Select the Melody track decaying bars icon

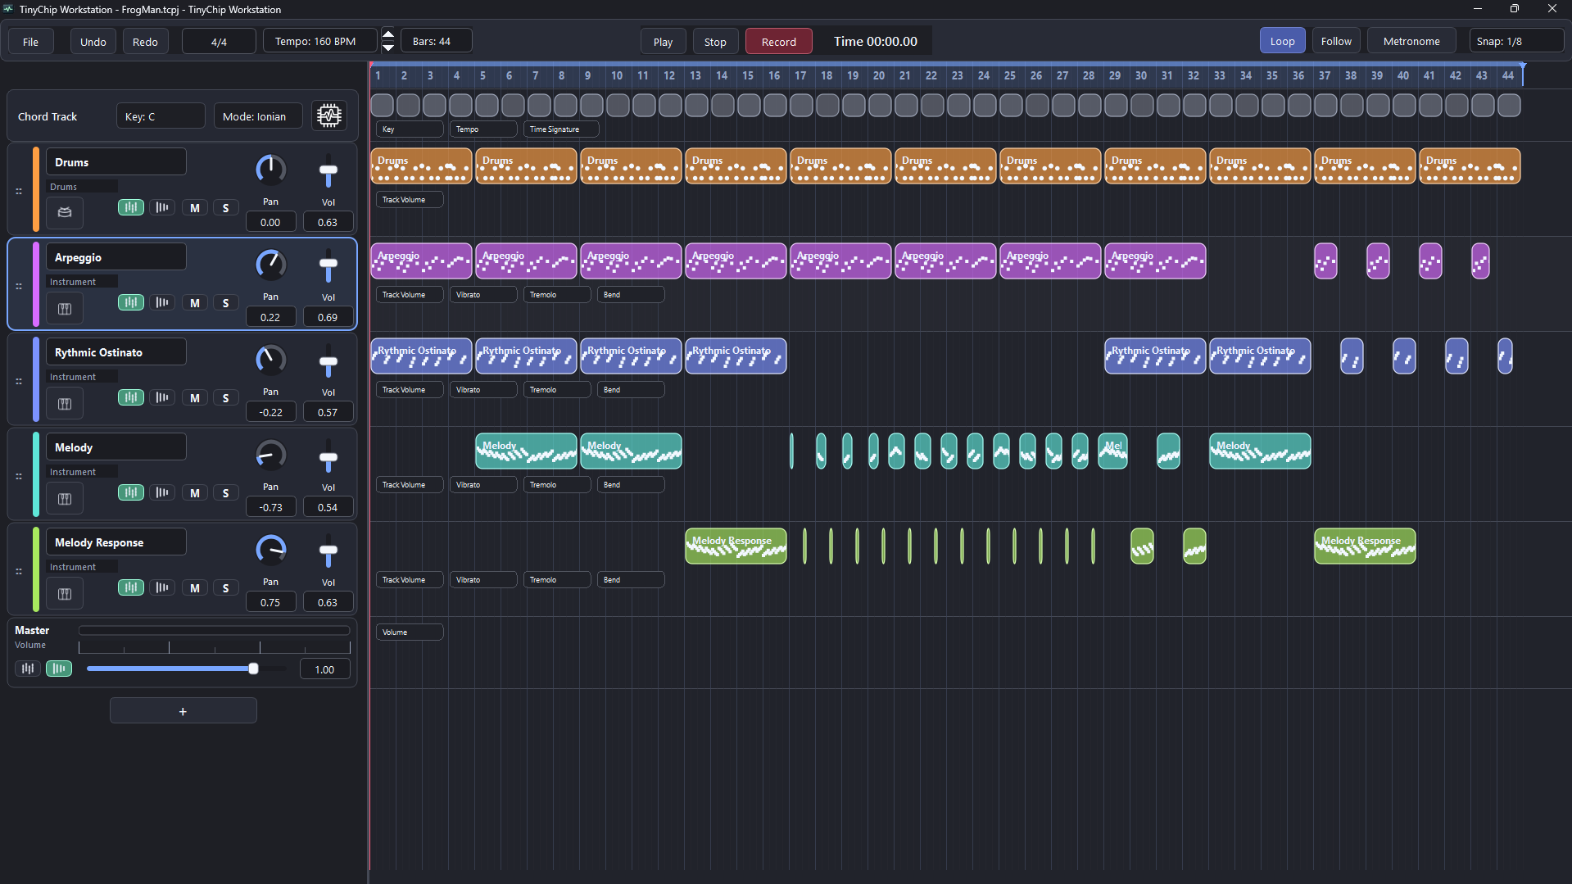pyautogui.click(x=162, y=492)
